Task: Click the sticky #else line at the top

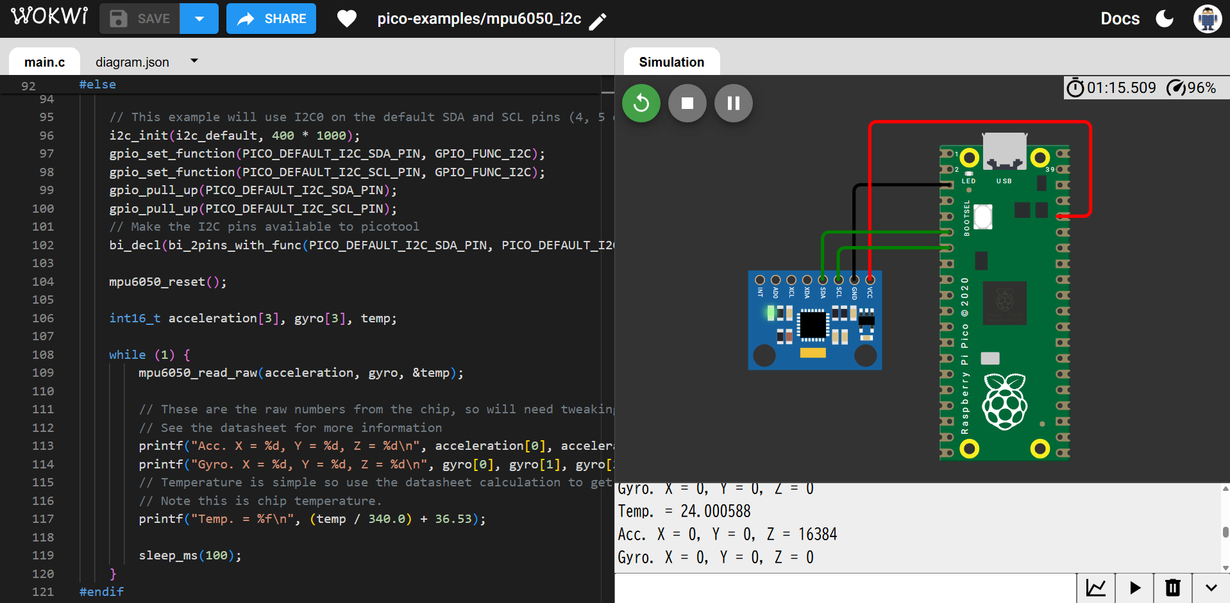Action: 97,85
